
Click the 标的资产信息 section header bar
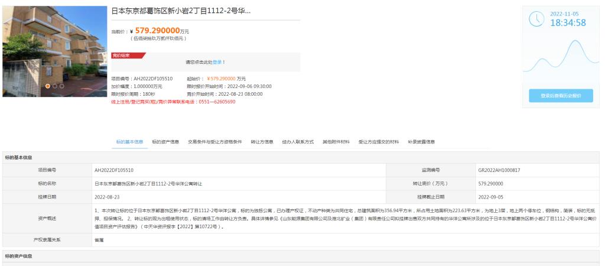pyautogui.click(x=302, y=256)
